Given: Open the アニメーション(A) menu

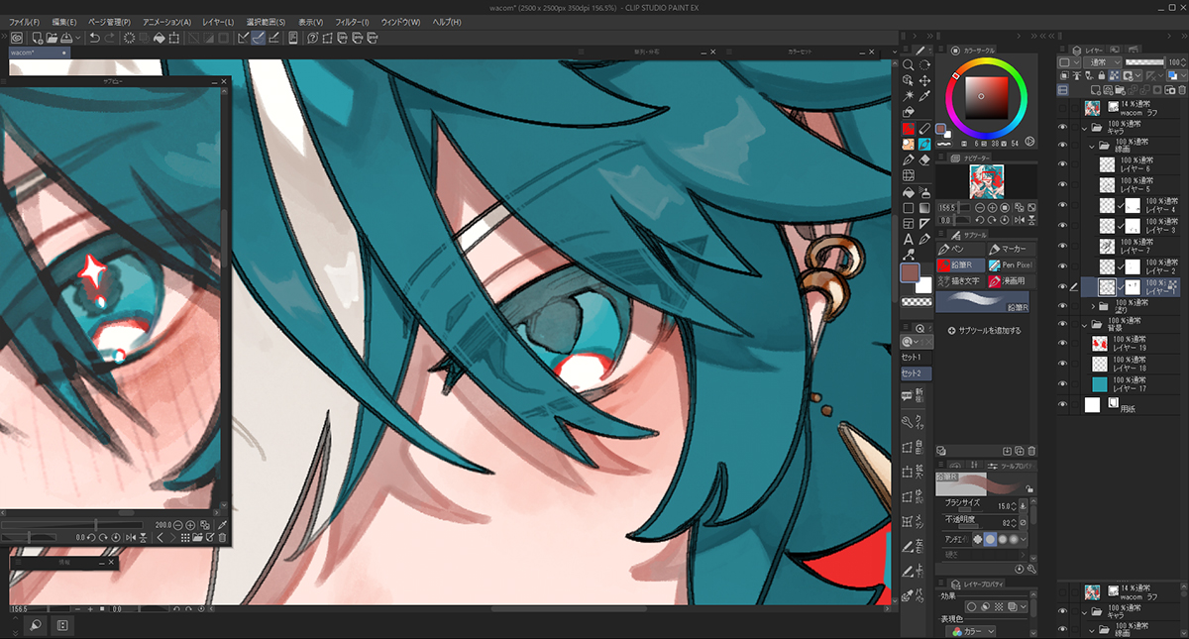Looking at the screenshot, I should [166, 22].
